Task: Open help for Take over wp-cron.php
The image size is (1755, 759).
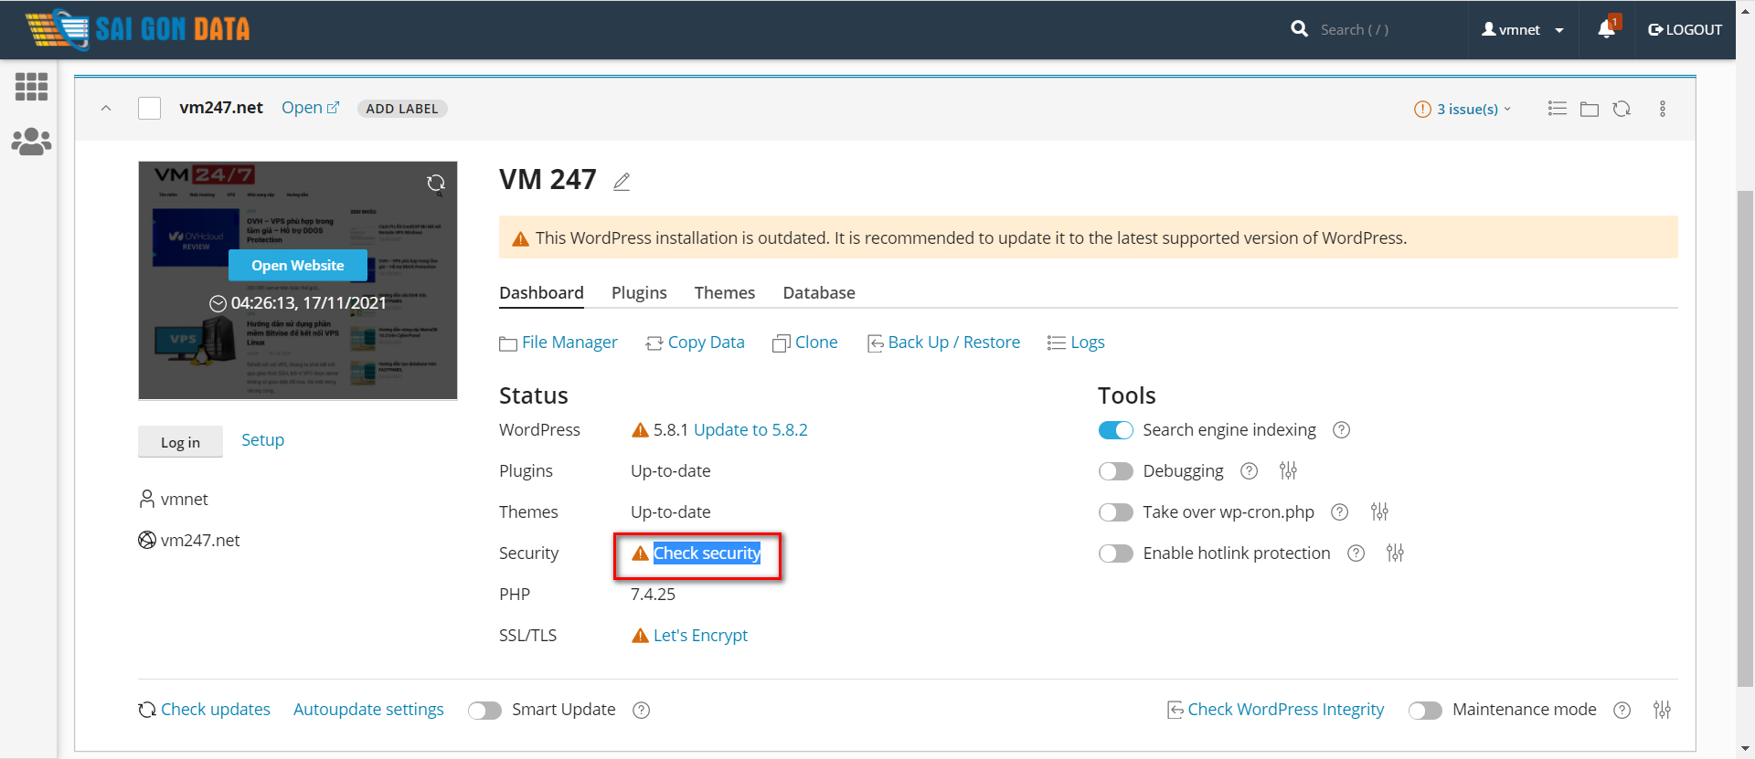Action: [x=1339, y=512]
